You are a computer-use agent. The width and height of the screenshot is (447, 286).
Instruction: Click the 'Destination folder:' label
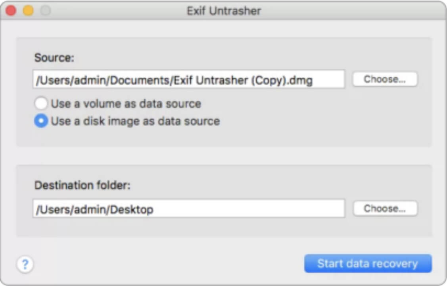tap(82, 185)
